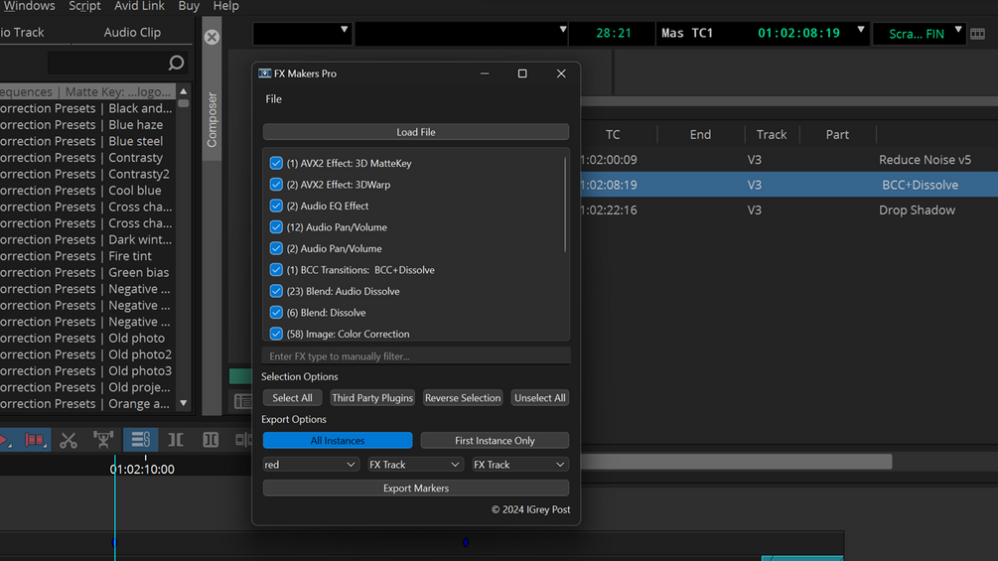The height and width of the screenshot is (561, 998).
Task: Uncheck (58) Image: Color Correction
Action: pos(276,334)
